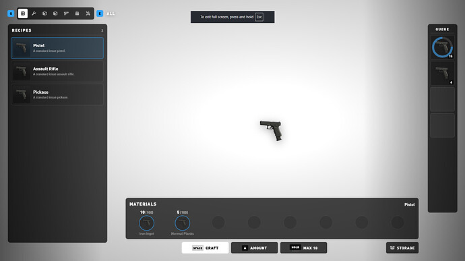Click the Pistol recipe thumbnail
This screenshot has width=465, height=261.
coord(22,48)
